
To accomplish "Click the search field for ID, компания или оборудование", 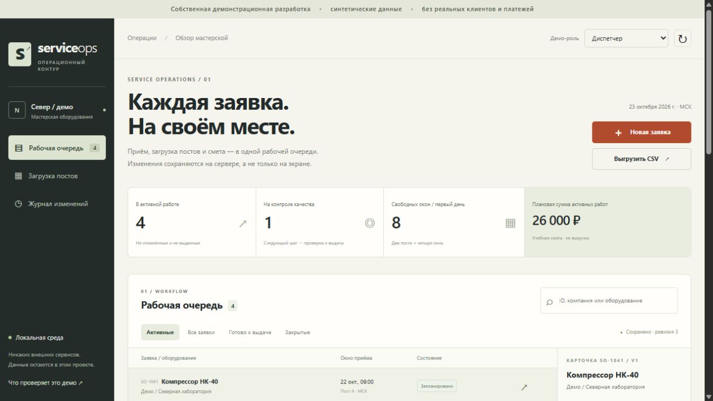I will coord(609,301).
